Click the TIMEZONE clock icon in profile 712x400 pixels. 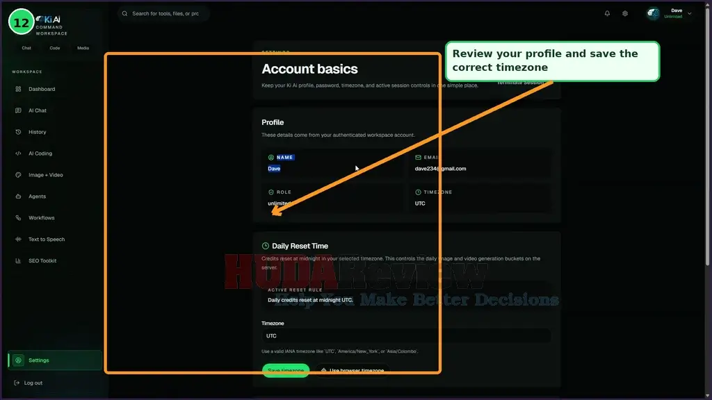click(x=418, y=192)
